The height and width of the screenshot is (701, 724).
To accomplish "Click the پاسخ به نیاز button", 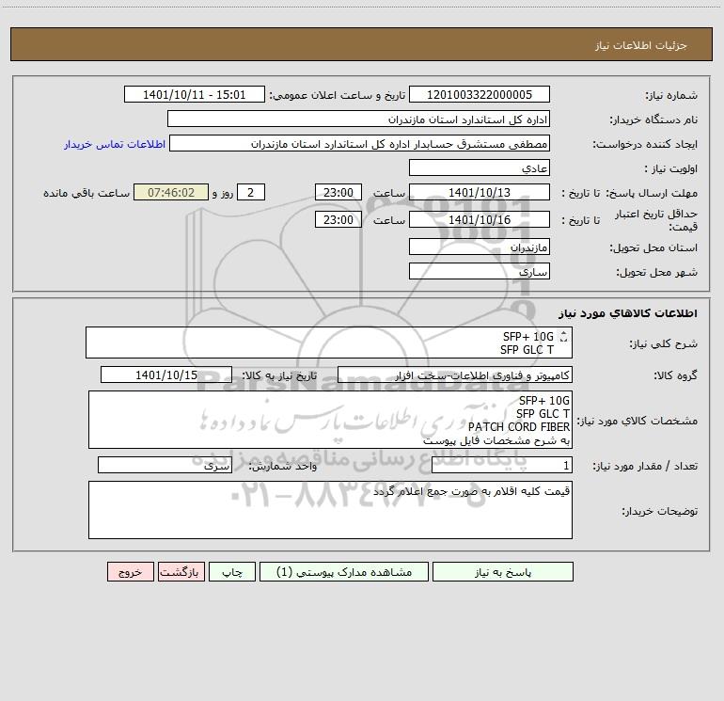I will pyautogui.click(x=503, y=572).
